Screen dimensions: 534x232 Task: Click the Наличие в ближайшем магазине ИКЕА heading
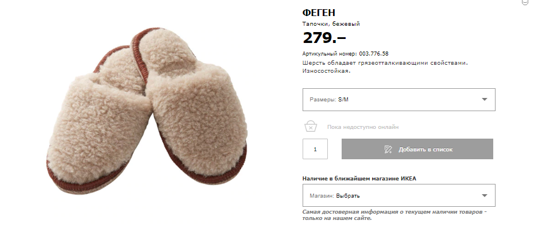pos(359,178)
